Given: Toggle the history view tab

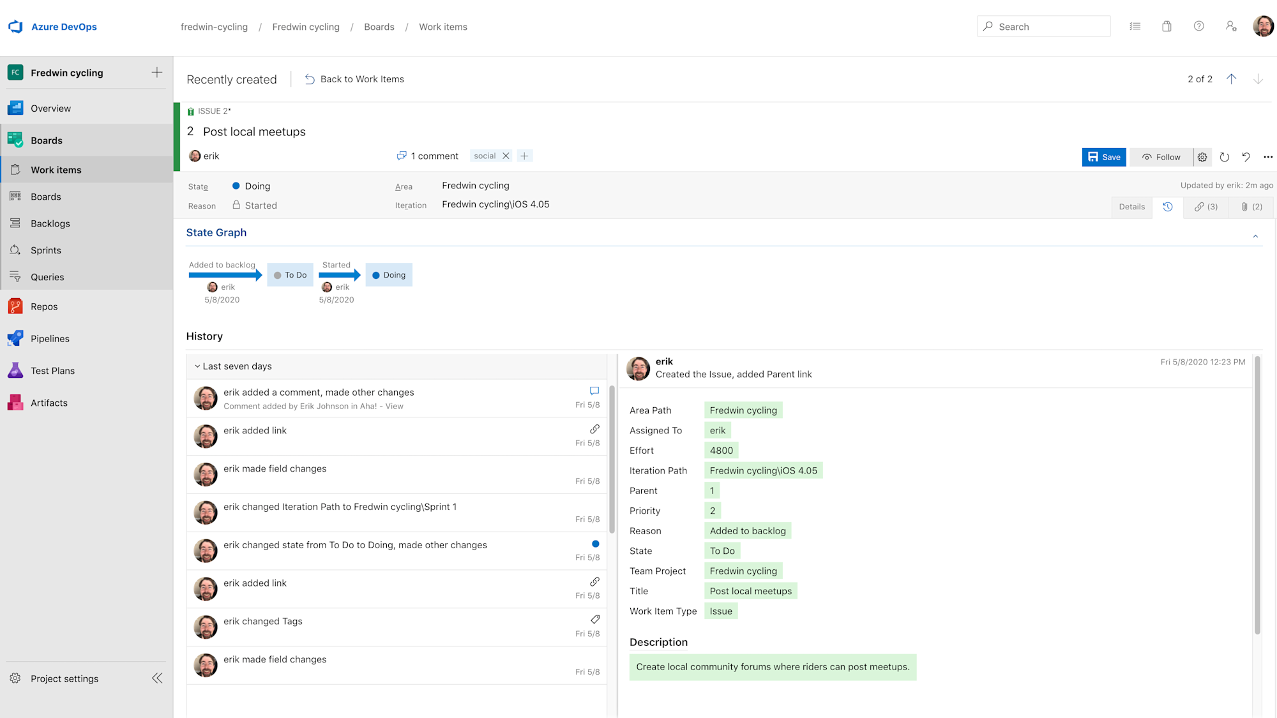Looking at the screenshot, I should click(x=1168, y=207).
